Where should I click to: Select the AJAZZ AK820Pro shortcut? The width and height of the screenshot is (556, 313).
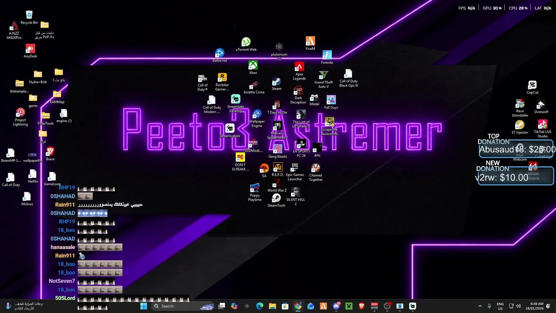pos(14,30)
